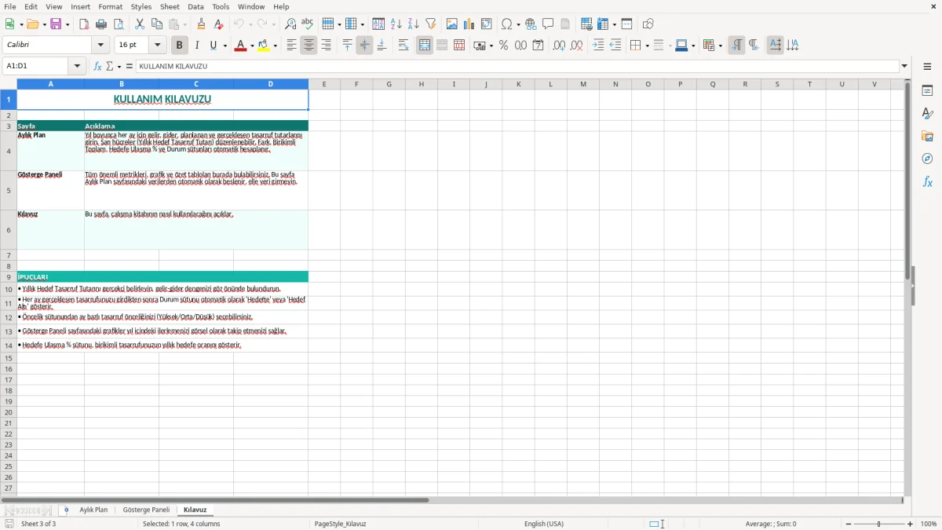Open the Data menu
The height and width of the screenshot is (530, 942).
pos(195,6)
